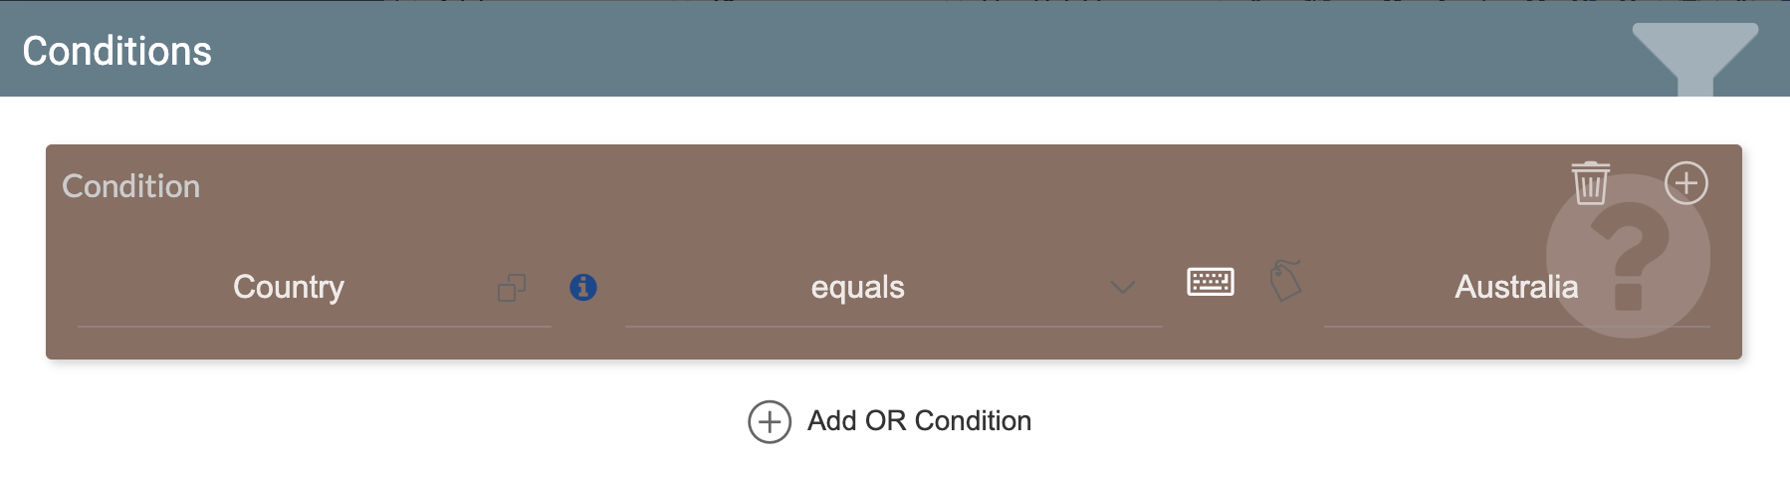Image resolution: width=1790 pixels, height=478 pixels.
Task: Click the plus circle icon in Condition card
Action: [x=1685, y=183]
